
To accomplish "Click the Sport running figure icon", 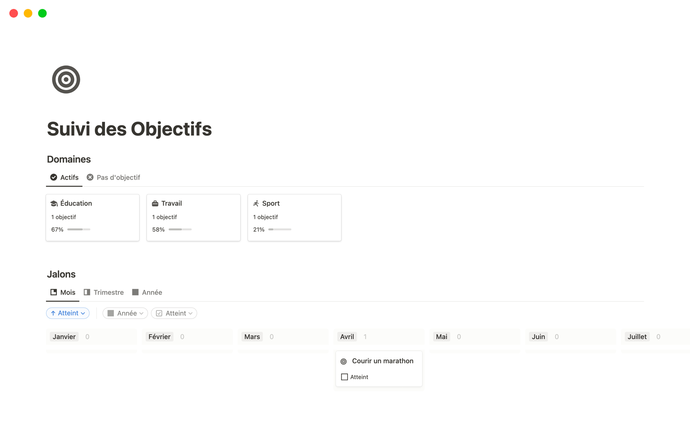I will click(x=256, y=204).
